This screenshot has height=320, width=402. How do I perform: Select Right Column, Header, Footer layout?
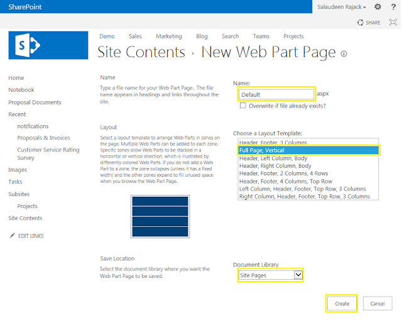click(308, 197)
